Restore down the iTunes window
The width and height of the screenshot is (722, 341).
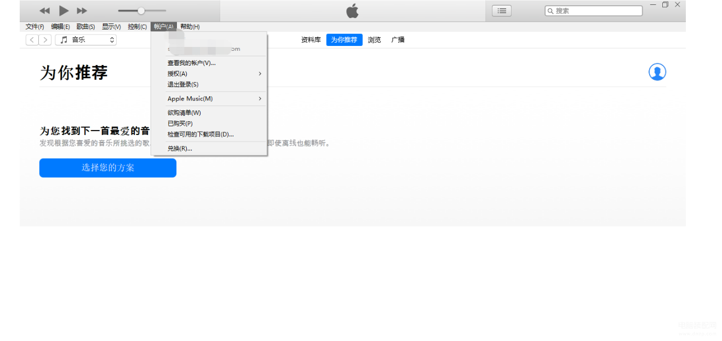point(665,4)
